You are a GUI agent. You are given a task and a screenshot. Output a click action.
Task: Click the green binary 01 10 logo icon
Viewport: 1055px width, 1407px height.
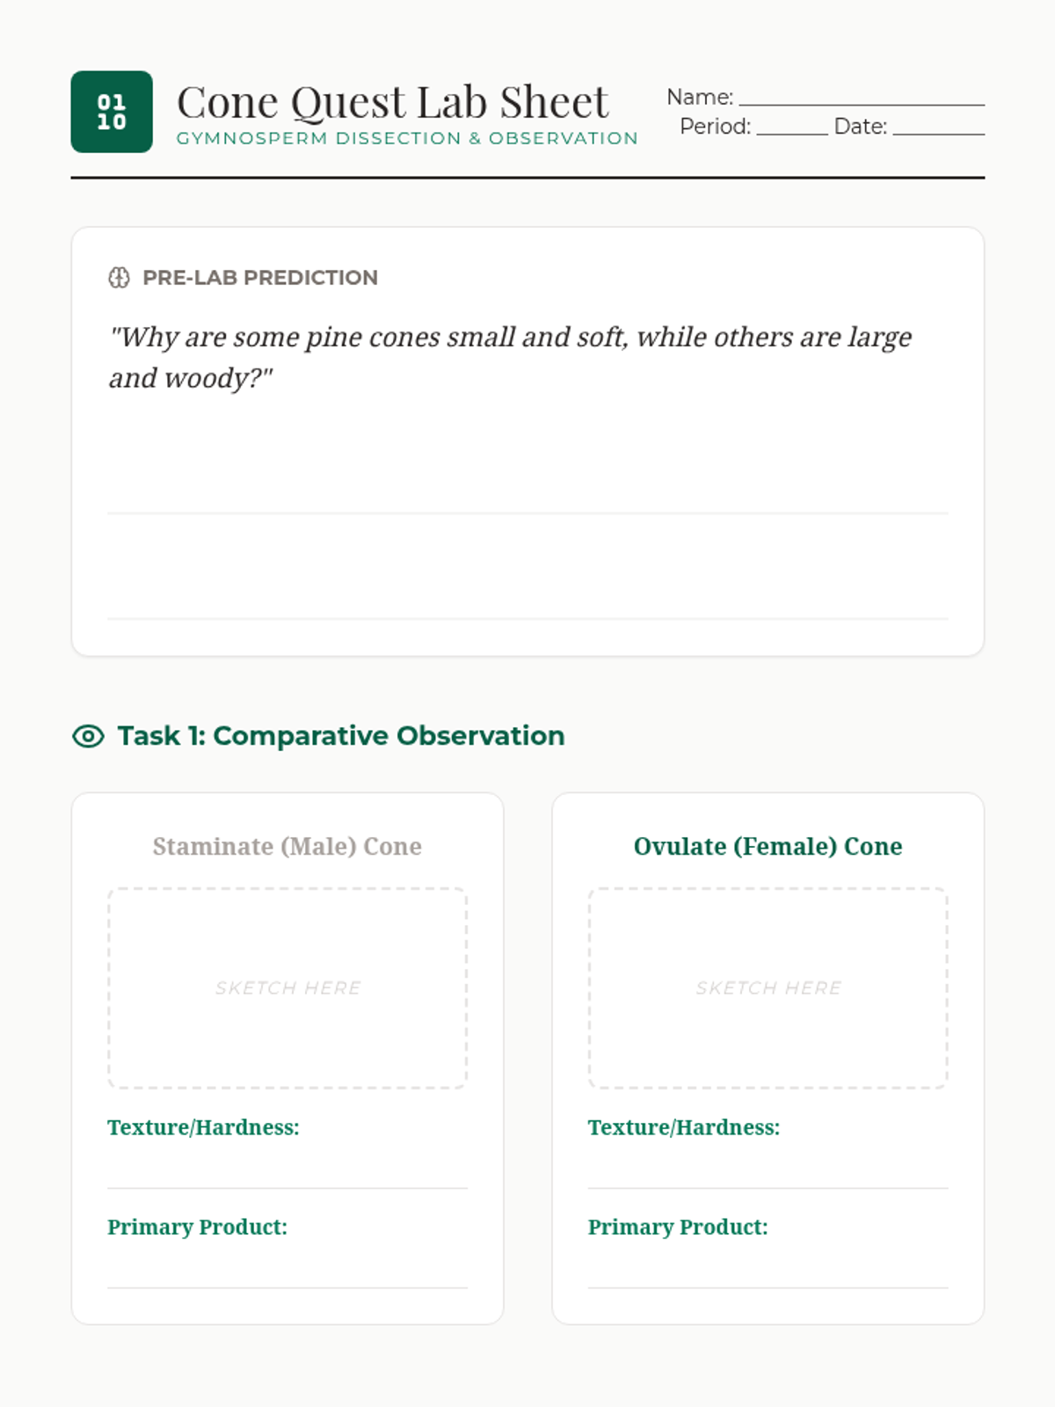coord(112,112)
